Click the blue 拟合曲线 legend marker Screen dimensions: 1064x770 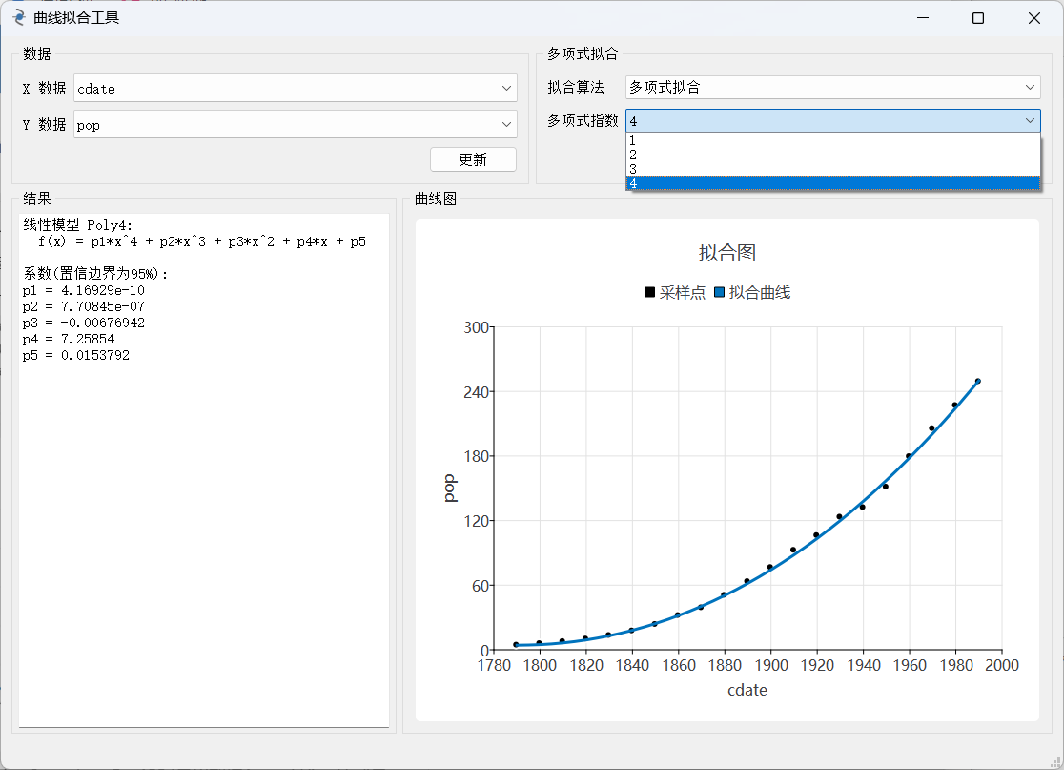click(x=720, y=293)
